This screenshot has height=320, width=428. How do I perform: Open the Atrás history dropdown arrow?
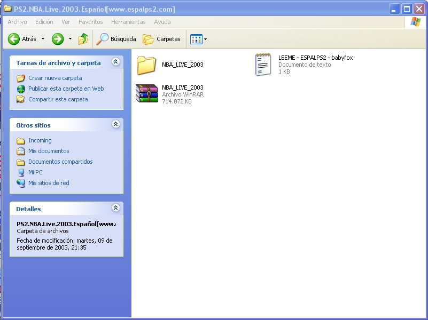tap(43, 39)
